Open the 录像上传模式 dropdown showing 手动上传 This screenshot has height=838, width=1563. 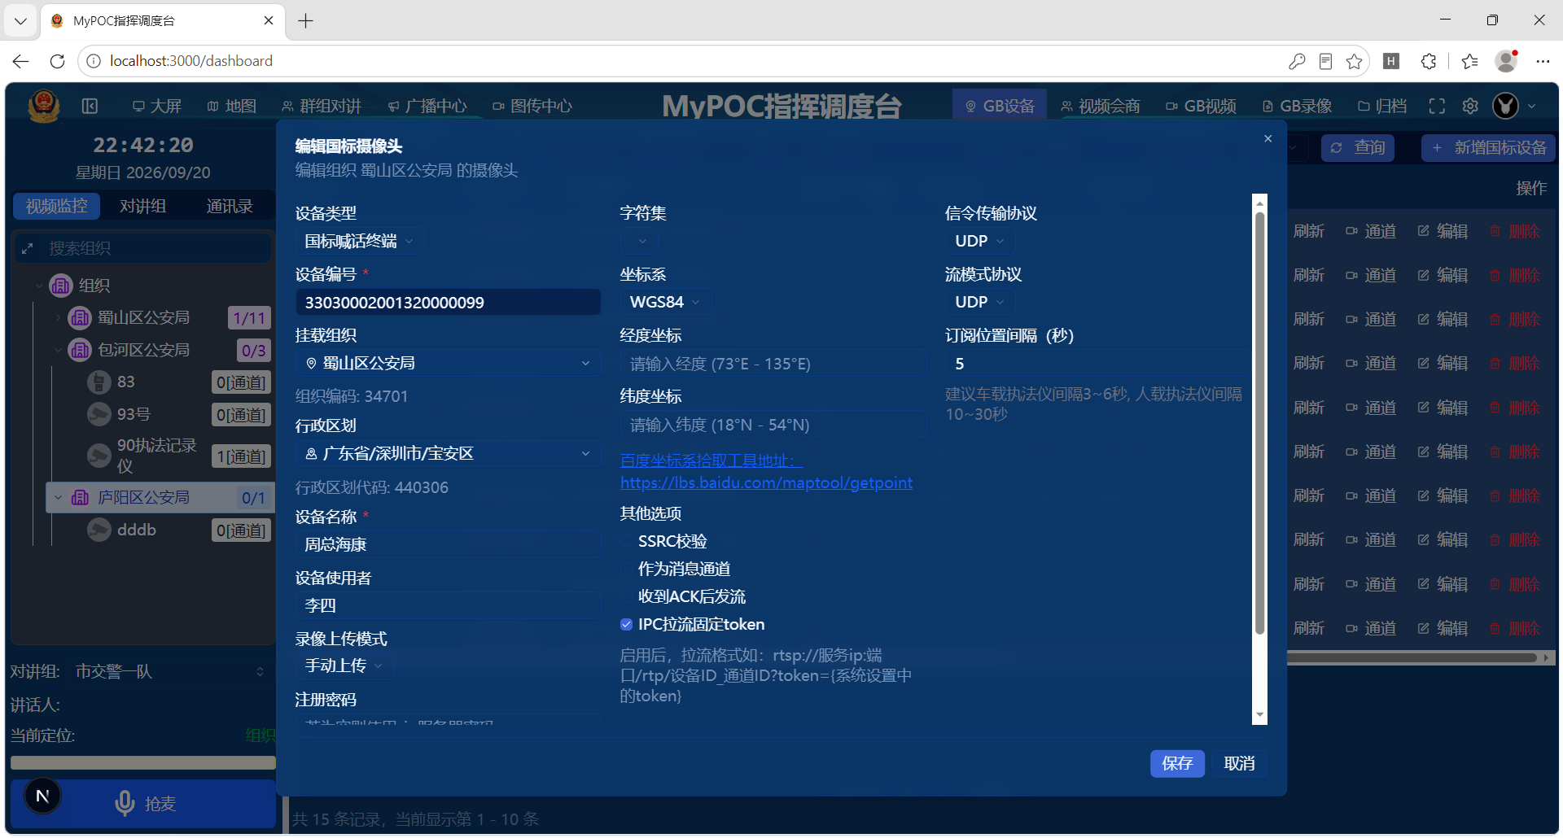344,666
